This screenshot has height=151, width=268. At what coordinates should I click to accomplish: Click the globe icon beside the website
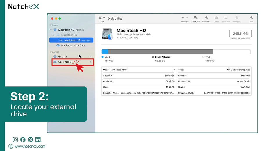[x=11, y=146]
